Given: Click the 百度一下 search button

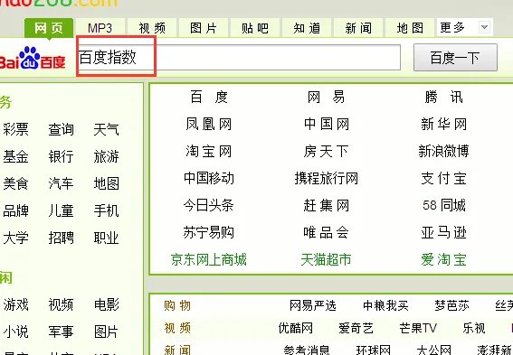Looking at the screenshot, I should [x=455, y=58].
